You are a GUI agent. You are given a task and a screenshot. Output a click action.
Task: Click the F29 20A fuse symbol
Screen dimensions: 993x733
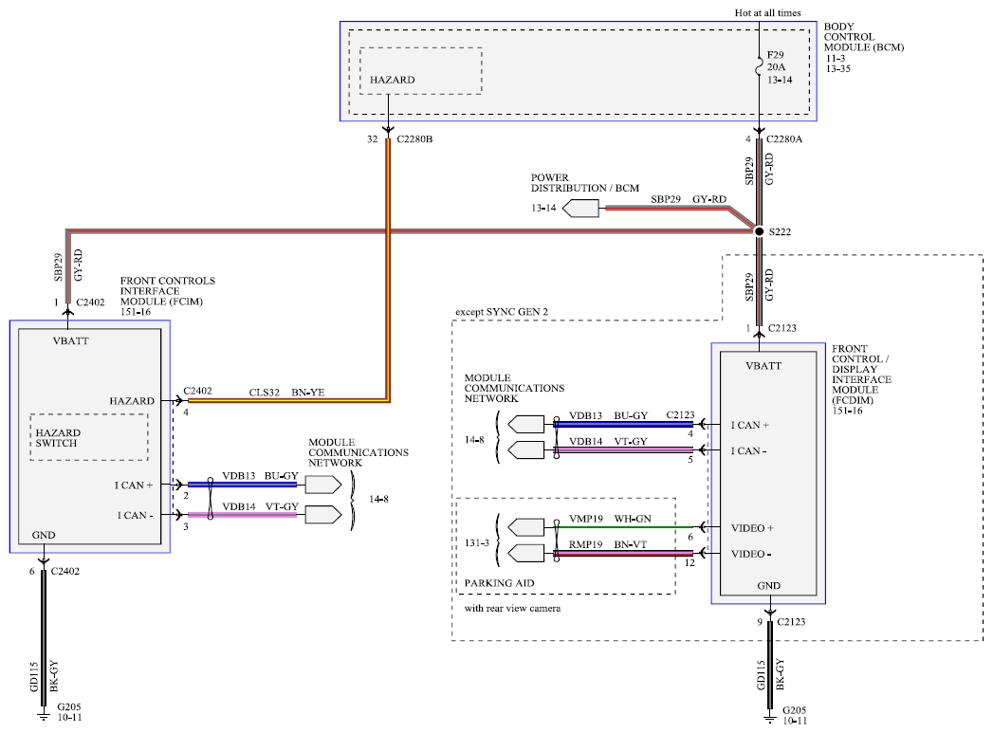(x=759, y=66)
